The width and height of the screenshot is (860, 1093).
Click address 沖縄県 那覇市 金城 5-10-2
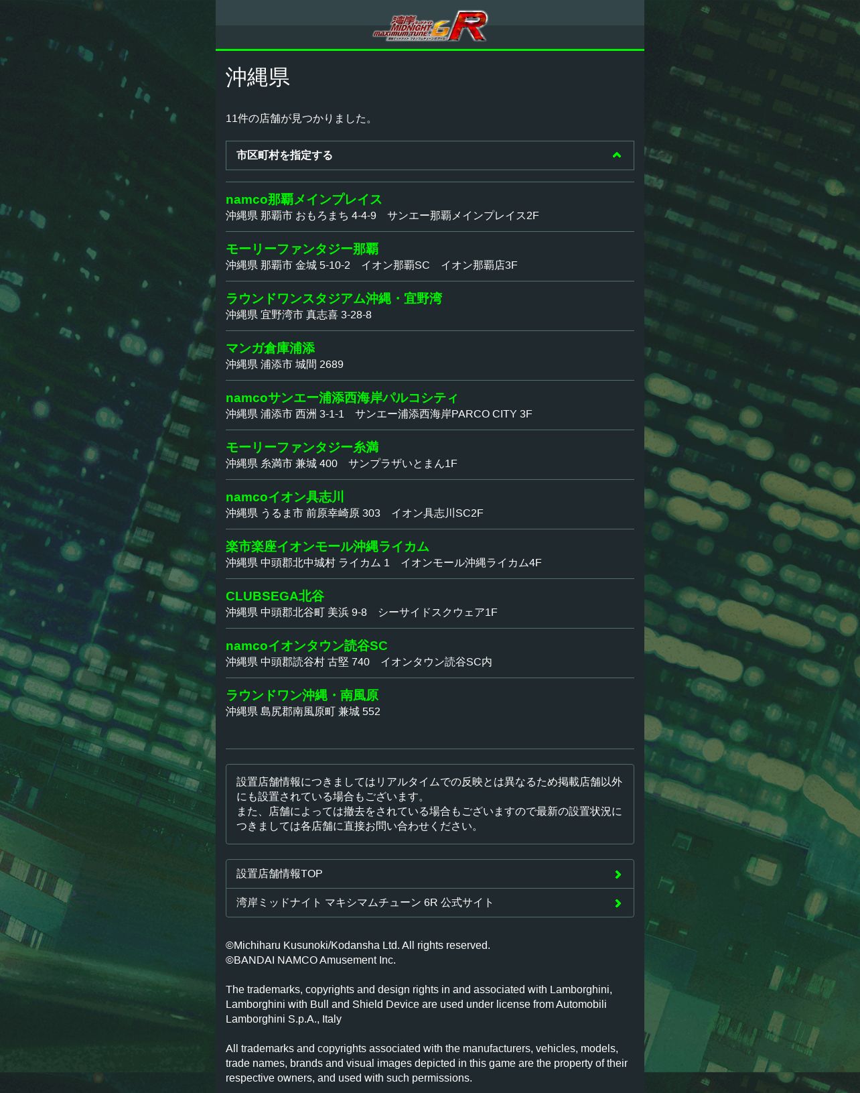[x=288, y=265]
